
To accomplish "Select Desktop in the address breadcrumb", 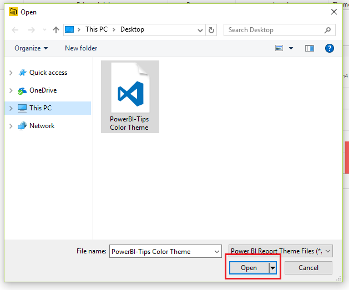I will [x=132, y=29].
